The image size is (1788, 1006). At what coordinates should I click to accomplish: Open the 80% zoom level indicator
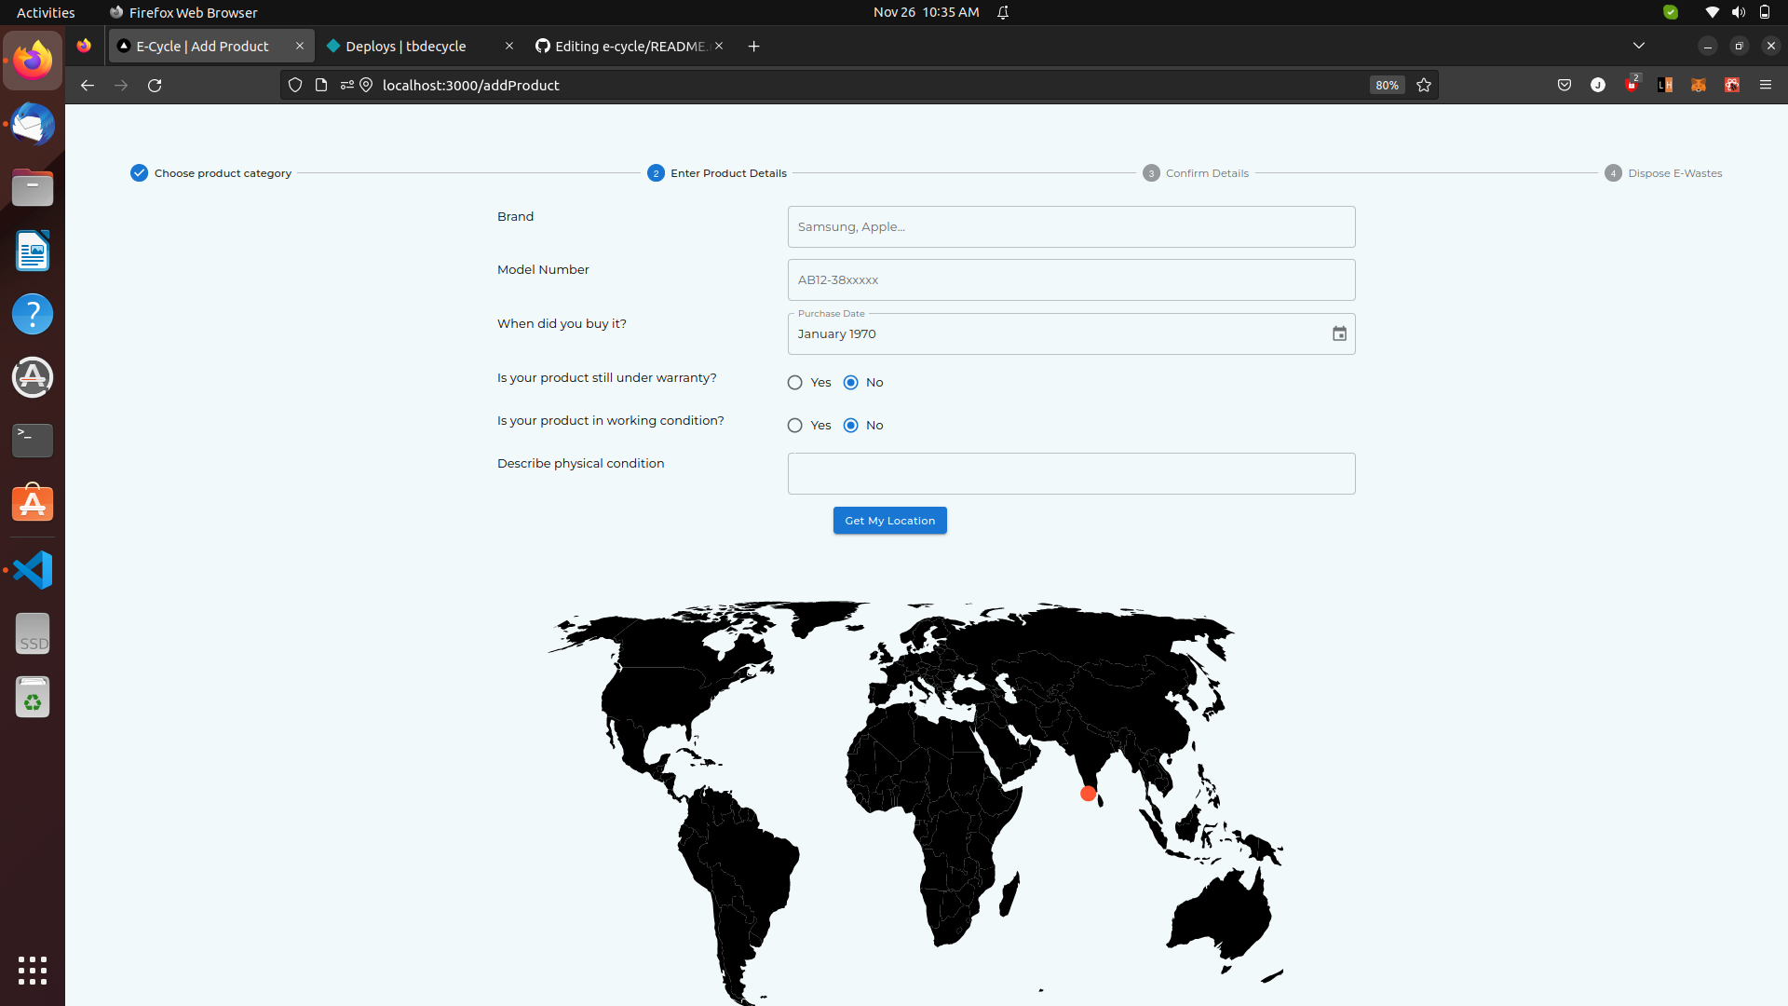click(1387, 85)
